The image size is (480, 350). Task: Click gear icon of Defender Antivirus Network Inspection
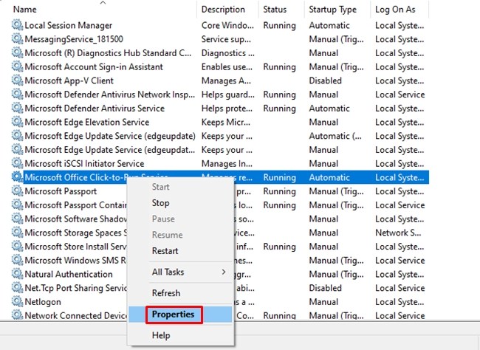point(17,95)
